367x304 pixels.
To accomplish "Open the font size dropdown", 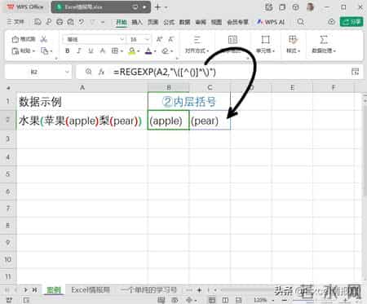I will (147, 39).
